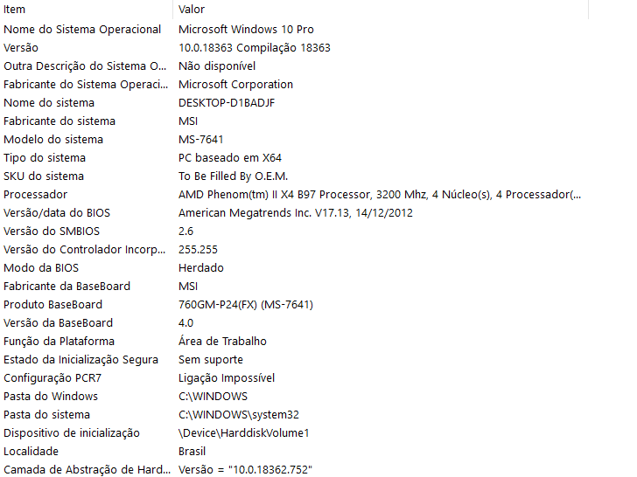Screen dimensions: 637x477
Task: Click the Valor column header
Action: pos(381,10)
